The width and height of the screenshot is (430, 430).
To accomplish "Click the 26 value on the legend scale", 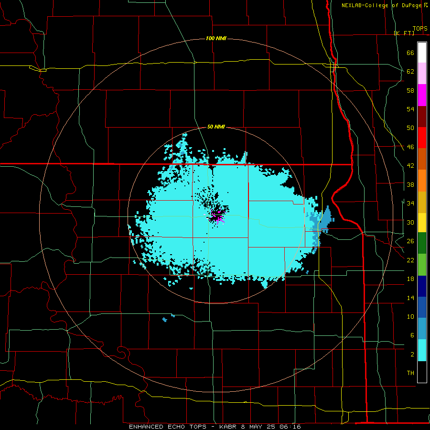I will [x=410, y=241].
